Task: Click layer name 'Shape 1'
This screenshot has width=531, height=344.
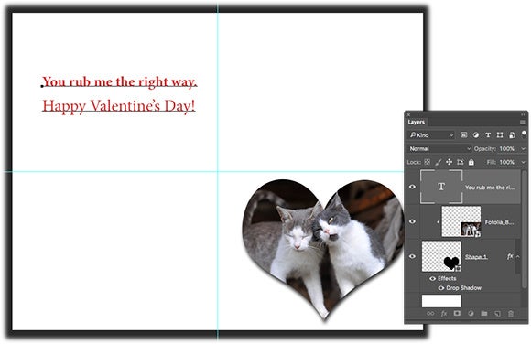Action: coord(476,257)
